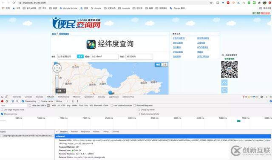Click the Adblock Plus extension icon

228,3
